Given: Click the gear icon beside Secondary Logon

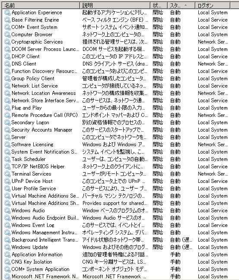Looking at the screenshot, I should click(x=7, y=123).
